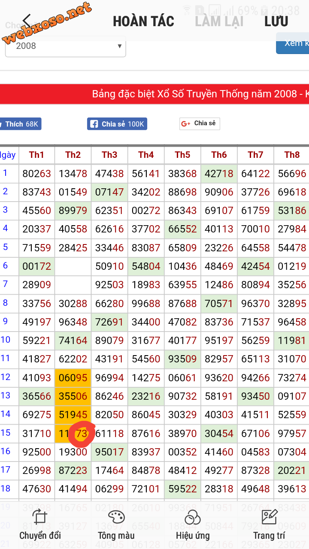The width and height of the screenshot is (309, 549).
Task: Click the green highlighted cell 42718
Action: tap(219, 174)
